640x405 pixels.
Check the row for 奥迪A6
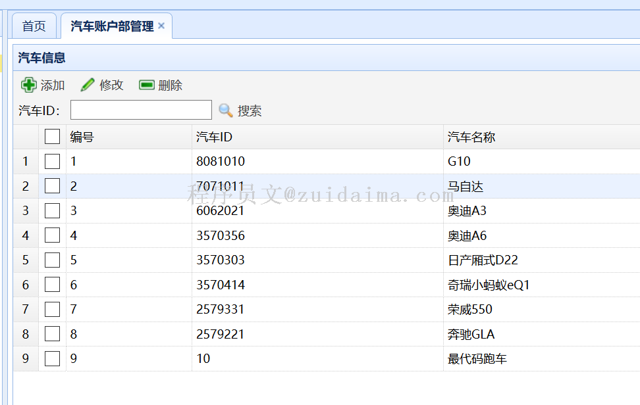pyautogui.click(x=52, y=235)
